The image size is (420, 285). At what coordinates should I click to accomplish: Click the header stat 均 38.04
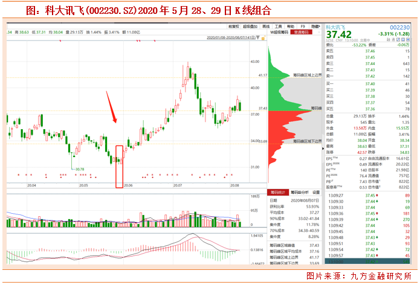(56, 32)
